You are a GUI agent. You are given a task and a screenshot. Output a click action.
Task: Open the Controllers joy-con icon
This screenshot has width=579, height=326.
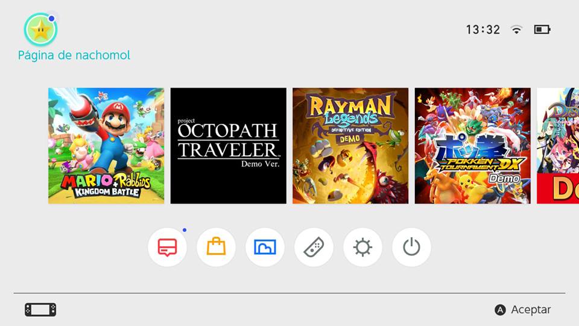[x=314, y=248]
